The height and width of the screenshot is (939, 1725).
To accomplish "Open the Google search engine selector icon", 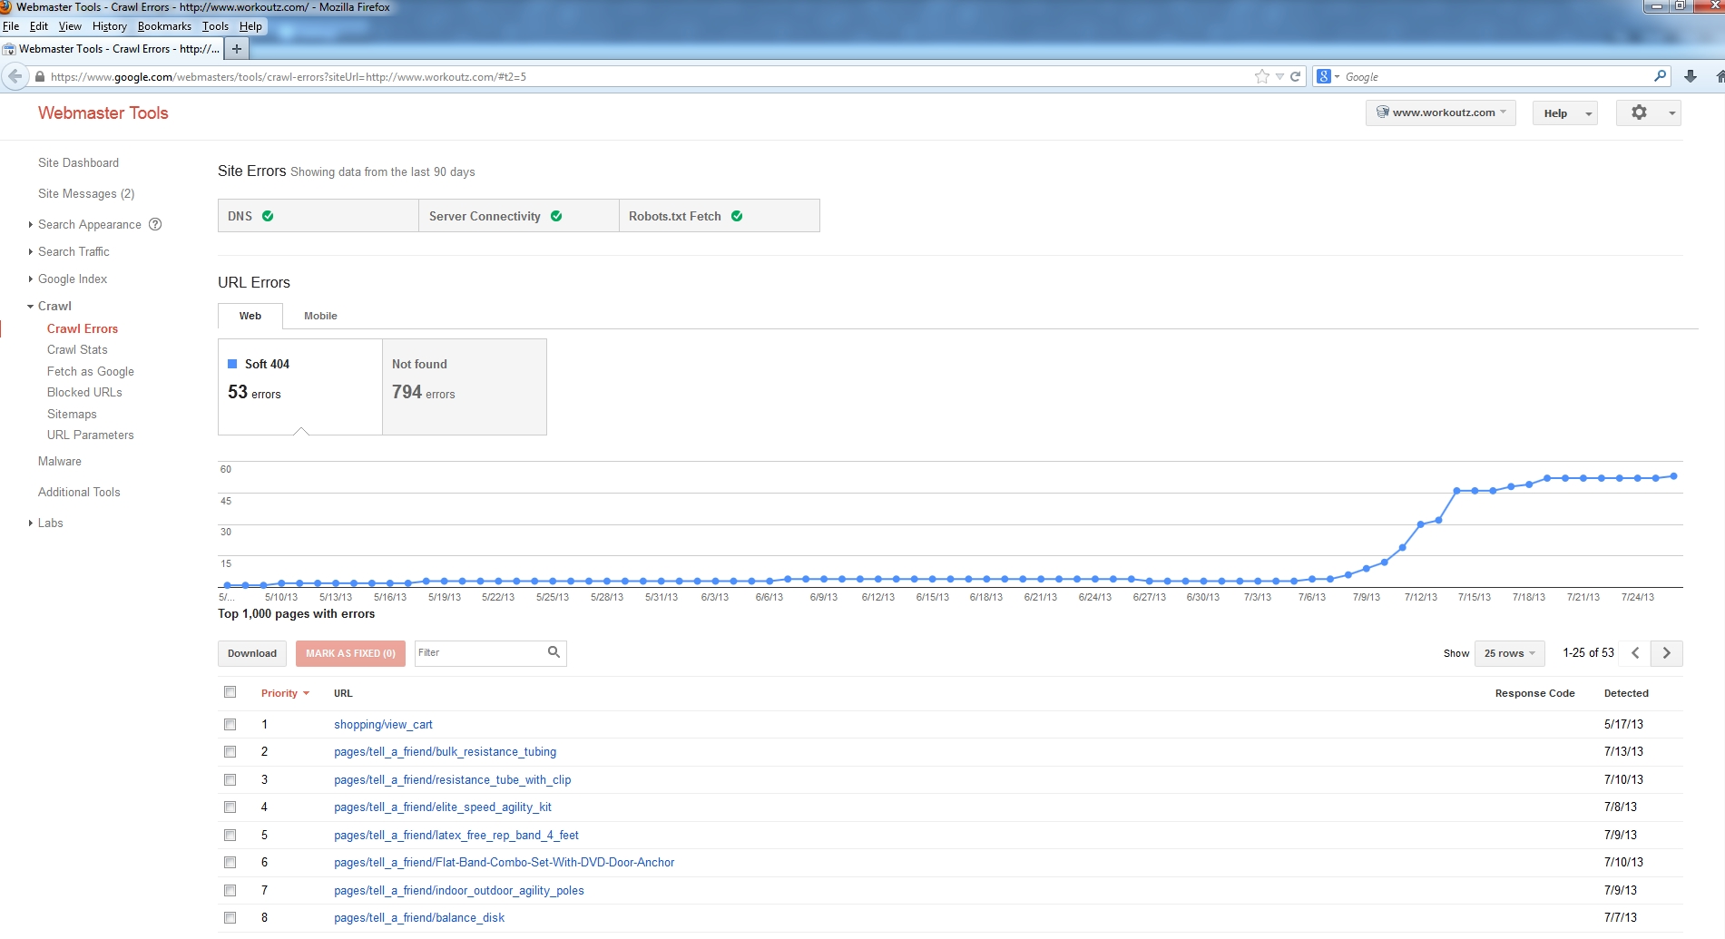I will click(1328, 77).
